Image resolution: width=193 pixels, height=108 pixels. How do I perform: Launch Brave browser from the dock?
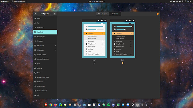point(46,105)
